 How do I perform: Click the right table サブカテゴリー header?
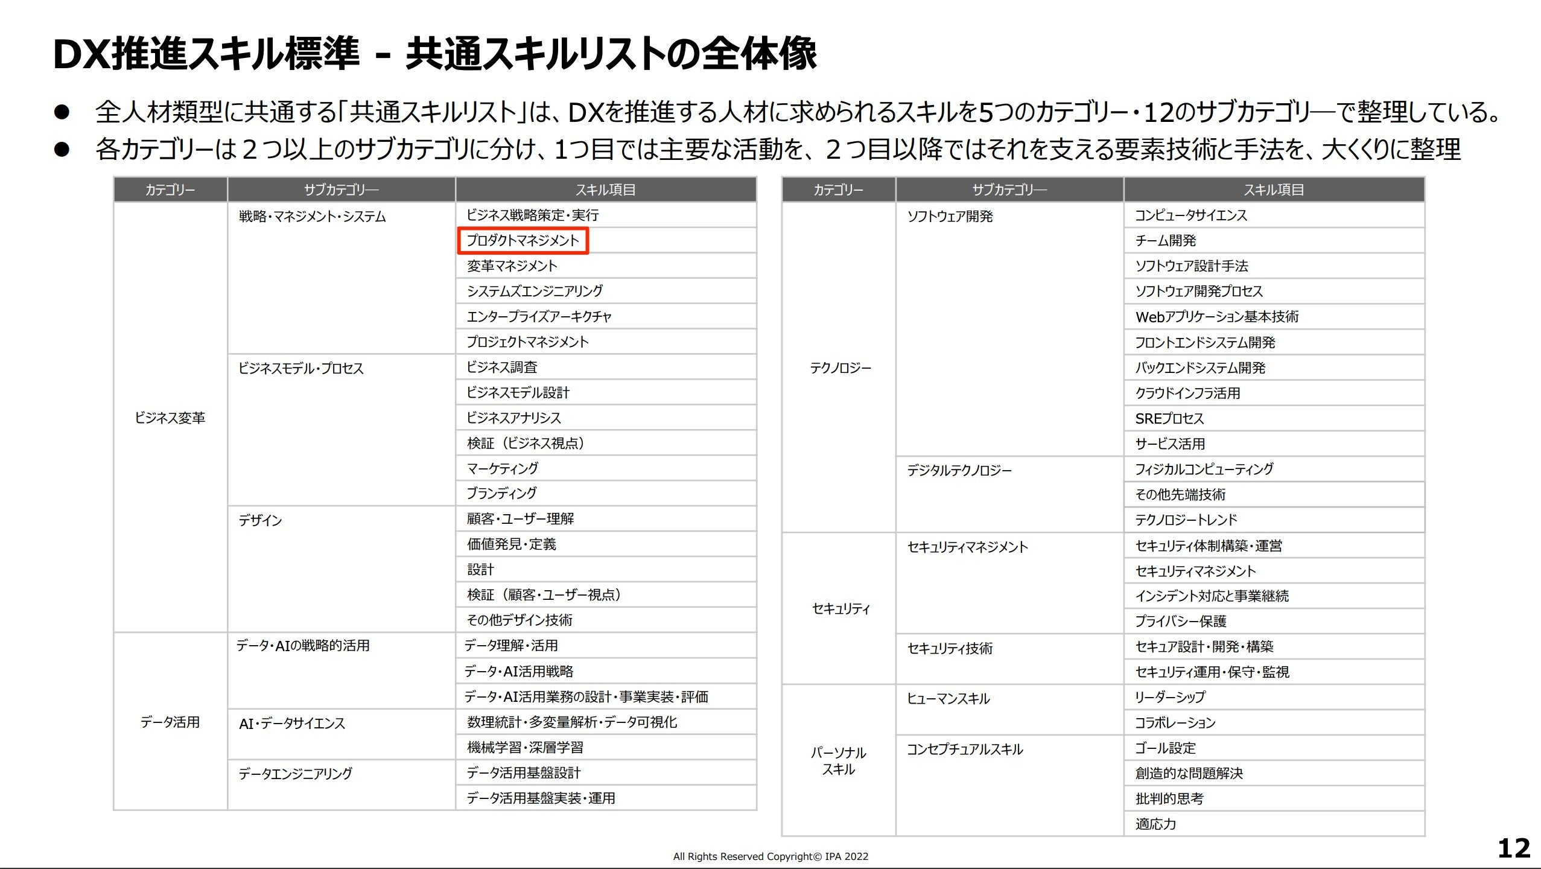pyautogui.click(x=1009, y=190)
